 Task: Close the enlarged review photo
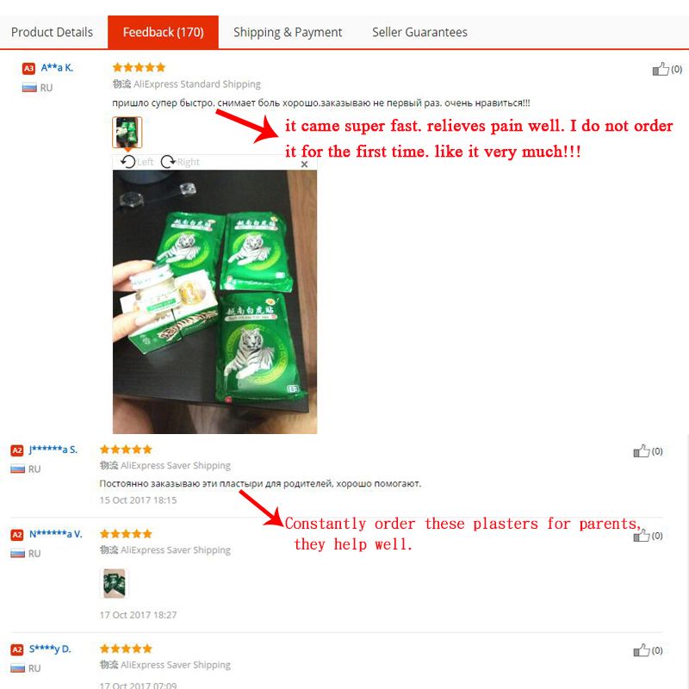tap(304, 164)
